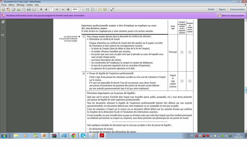The image size is (247, 148).
Task: Open the zoom percentage dropdown
Action: tap(81, 10)
